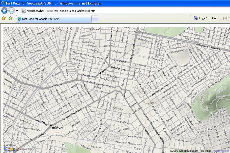The width and height of the screenshot is (230, 153).
Task: Click the Ευριπίδου street label
Action: 122,122
